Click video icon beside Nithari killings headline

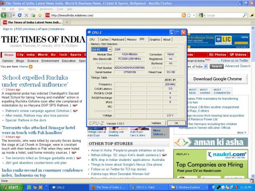(164, 155)
